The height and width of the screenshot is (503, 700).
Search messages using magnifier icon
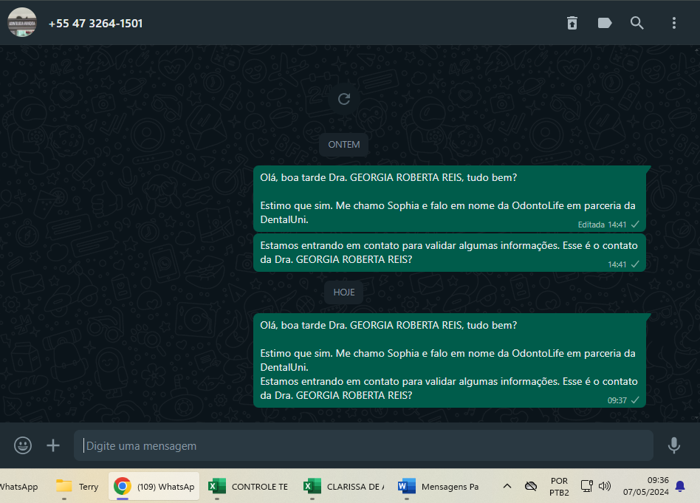[637, 23]
